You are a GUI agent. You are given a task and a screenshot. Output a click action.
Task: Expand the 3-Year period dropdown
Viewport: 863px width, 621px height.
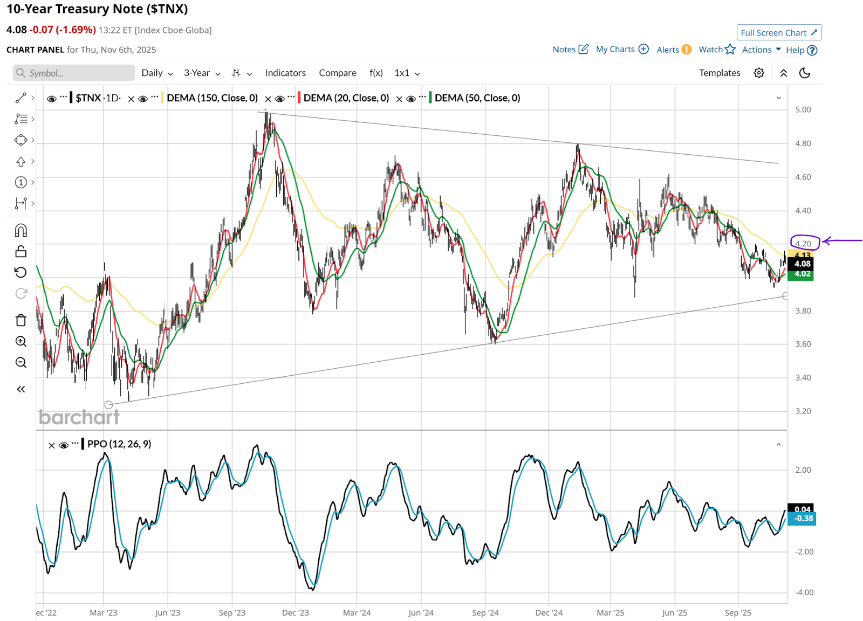(202, 73)
